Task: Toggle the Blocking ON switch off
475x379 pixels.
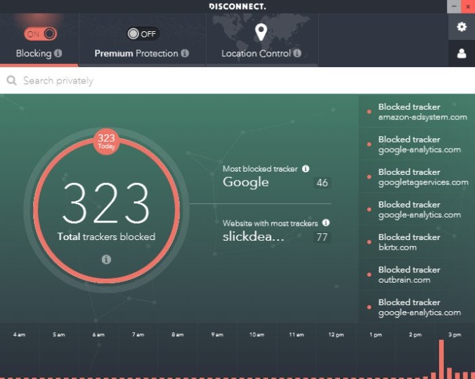Action: pyautogui.click(x=41, y=34)
